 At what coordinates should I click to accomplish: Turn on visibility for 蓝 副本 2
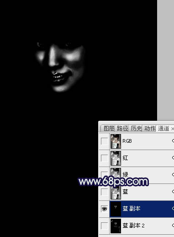[104, 226]
